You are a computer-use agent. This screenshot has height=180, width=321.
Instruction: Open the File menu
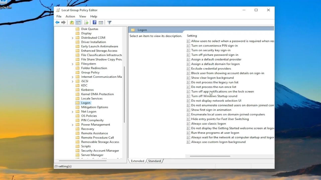59,16
